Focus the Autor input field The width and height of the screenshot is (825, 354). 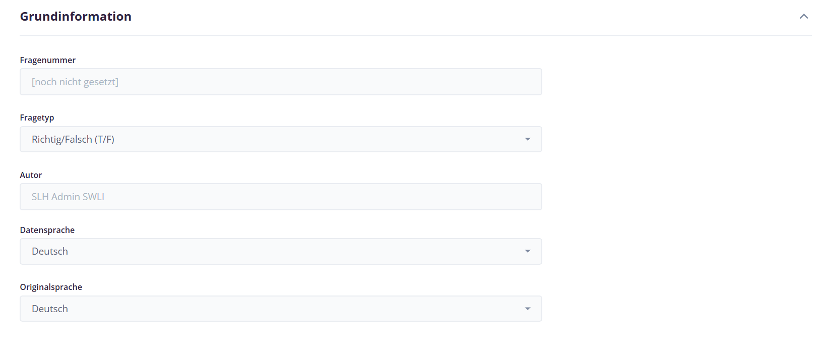point(281,197)
